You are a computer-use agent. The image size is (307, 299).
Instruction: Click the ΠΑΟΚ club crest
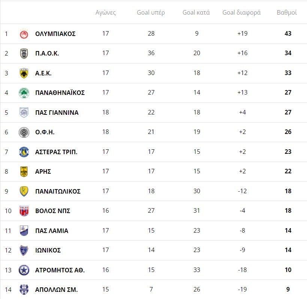point(24,53)
